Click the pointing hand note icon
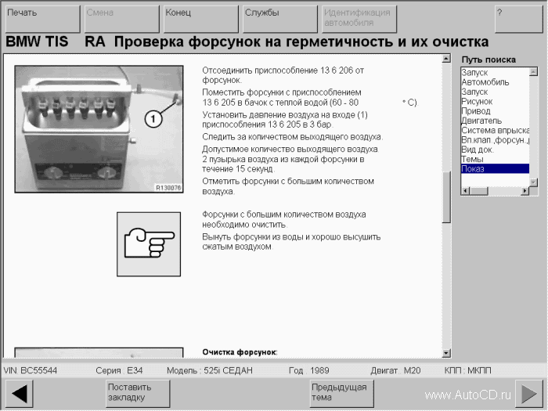Image resolution: width=548 pixels, height=411 pixels. point(149,244)
